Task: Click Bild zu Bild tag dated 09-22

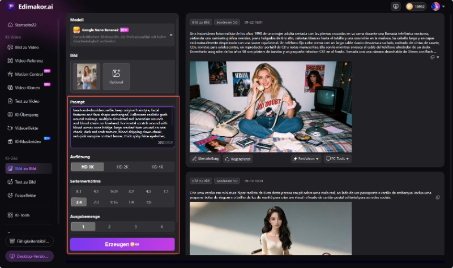Action: click(x=201, y=22)
